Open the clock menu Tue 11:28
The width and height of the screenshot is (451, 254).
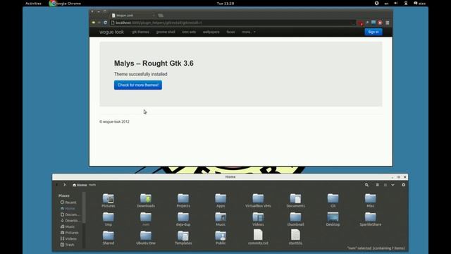coord(225,4)
